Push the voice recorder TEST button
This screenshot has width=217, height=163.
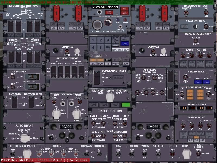point(118,20)
